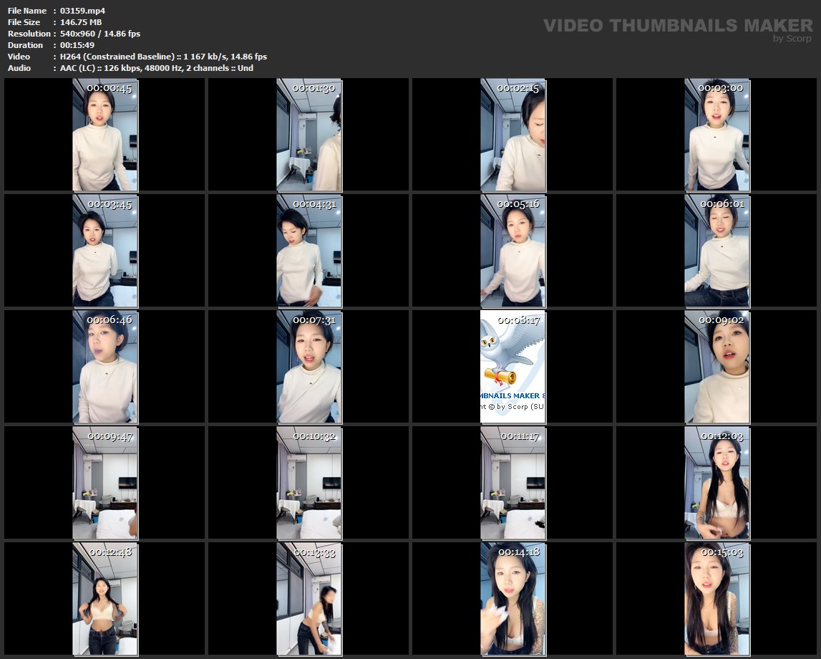Click the Video Thumbnails Maker watermark title

[677, 26]
